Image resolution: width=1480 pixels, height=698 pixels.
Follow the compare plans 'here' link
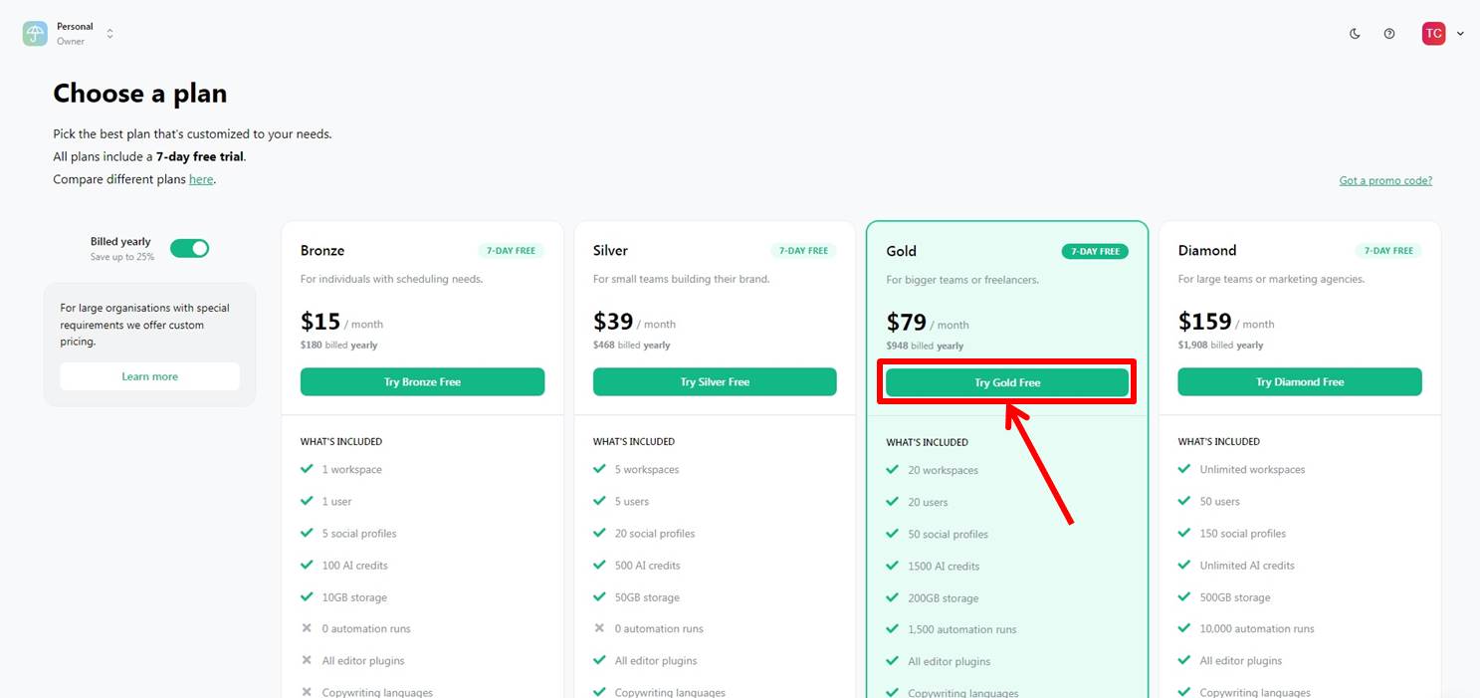(x=201, y=179)
